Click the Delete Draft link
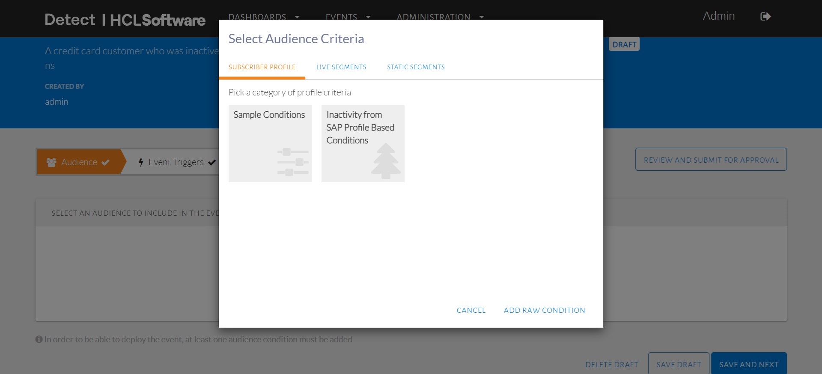The width and height of the screenshot is (822, 374). point(611,365)
